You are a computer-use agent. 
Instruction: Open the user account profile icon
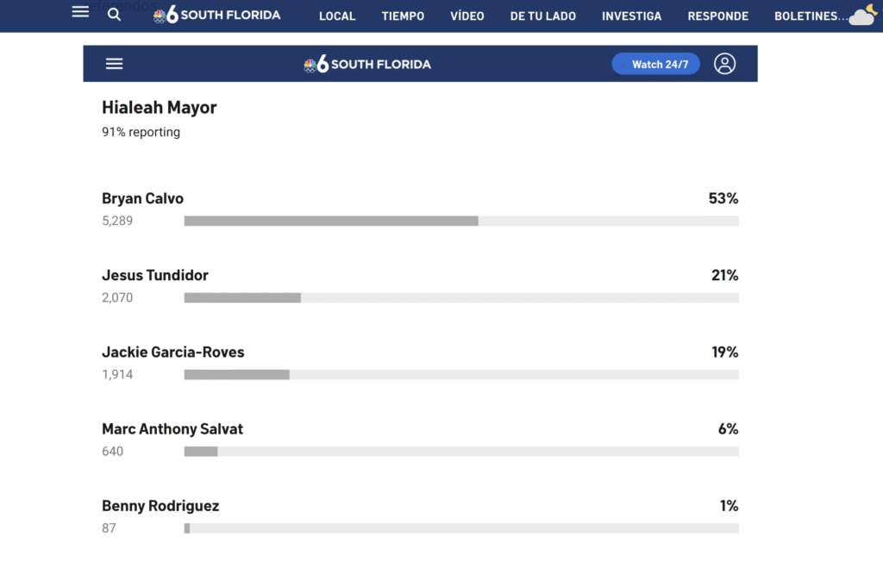tap(724, 64)
